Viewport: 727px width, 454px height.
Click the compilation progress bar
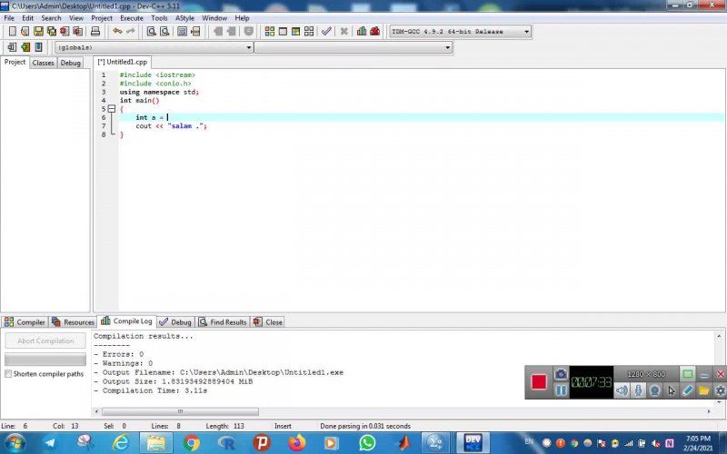click(45, 360)
